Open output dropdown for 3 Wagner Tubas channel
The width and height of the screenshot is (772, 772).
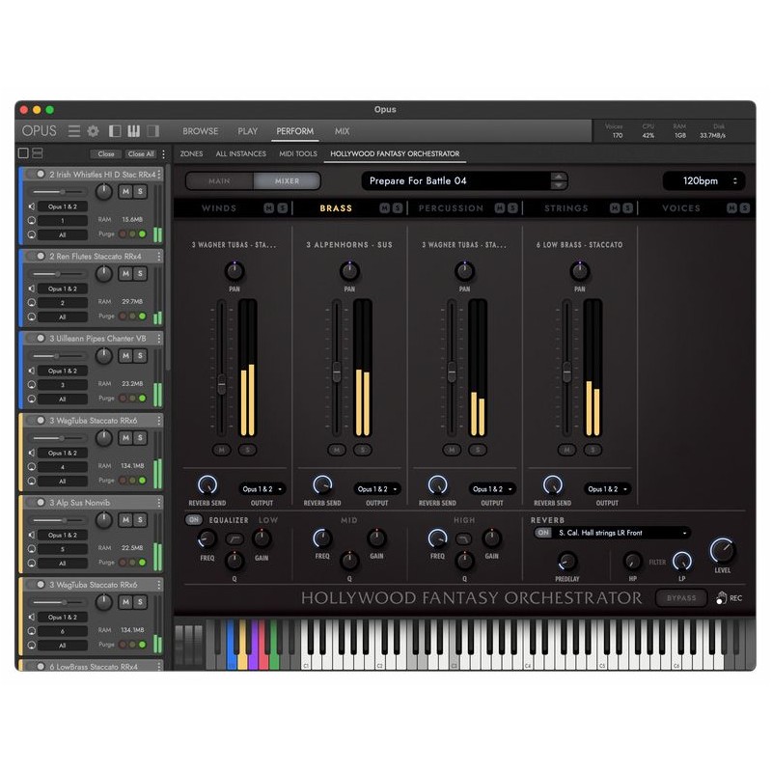click(262, 489)
